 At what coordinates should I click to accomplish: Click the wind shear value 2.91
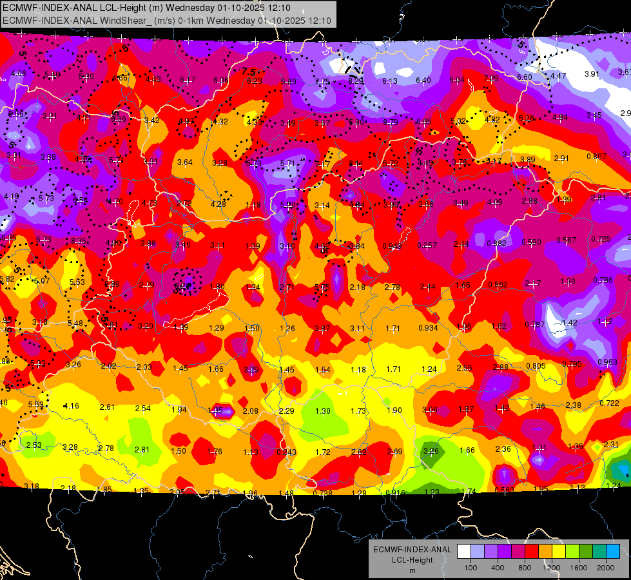tap(561, 158)
